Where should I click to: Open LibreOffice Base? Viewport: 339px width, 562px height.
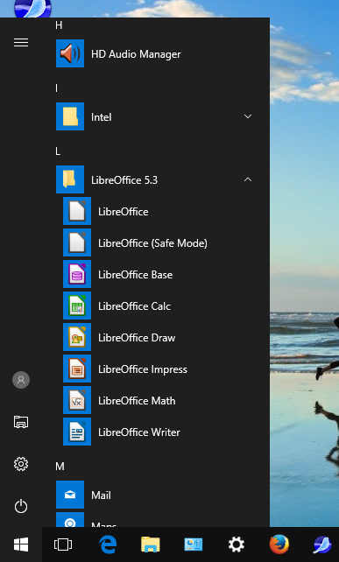158,274
